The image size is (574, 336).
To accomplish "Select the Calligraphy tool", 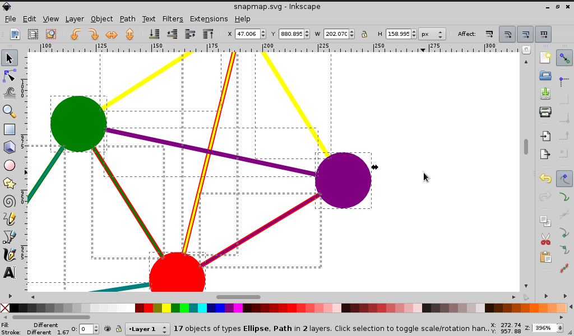I will pyautogui.click(x=9, y=255).
